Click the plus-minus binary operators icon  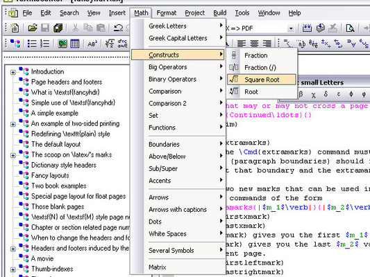326,44
